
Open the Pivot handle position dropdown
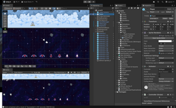pyautogui.click(x=8, y=9)
